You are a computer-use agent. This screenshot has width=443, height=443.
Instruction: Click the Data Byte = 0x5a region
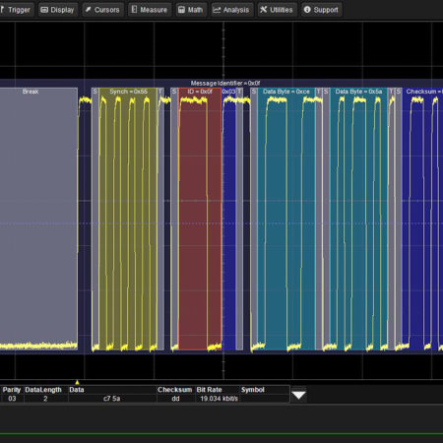point(359,219)
